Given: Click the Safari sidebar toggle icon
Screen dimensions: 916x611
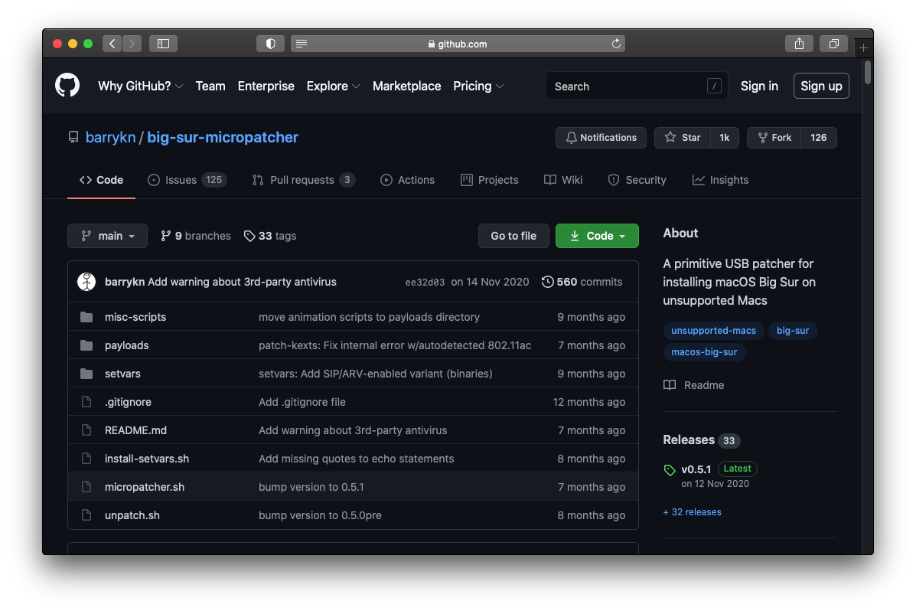Looking at the screenshot, I should click(x=163, y=44).
